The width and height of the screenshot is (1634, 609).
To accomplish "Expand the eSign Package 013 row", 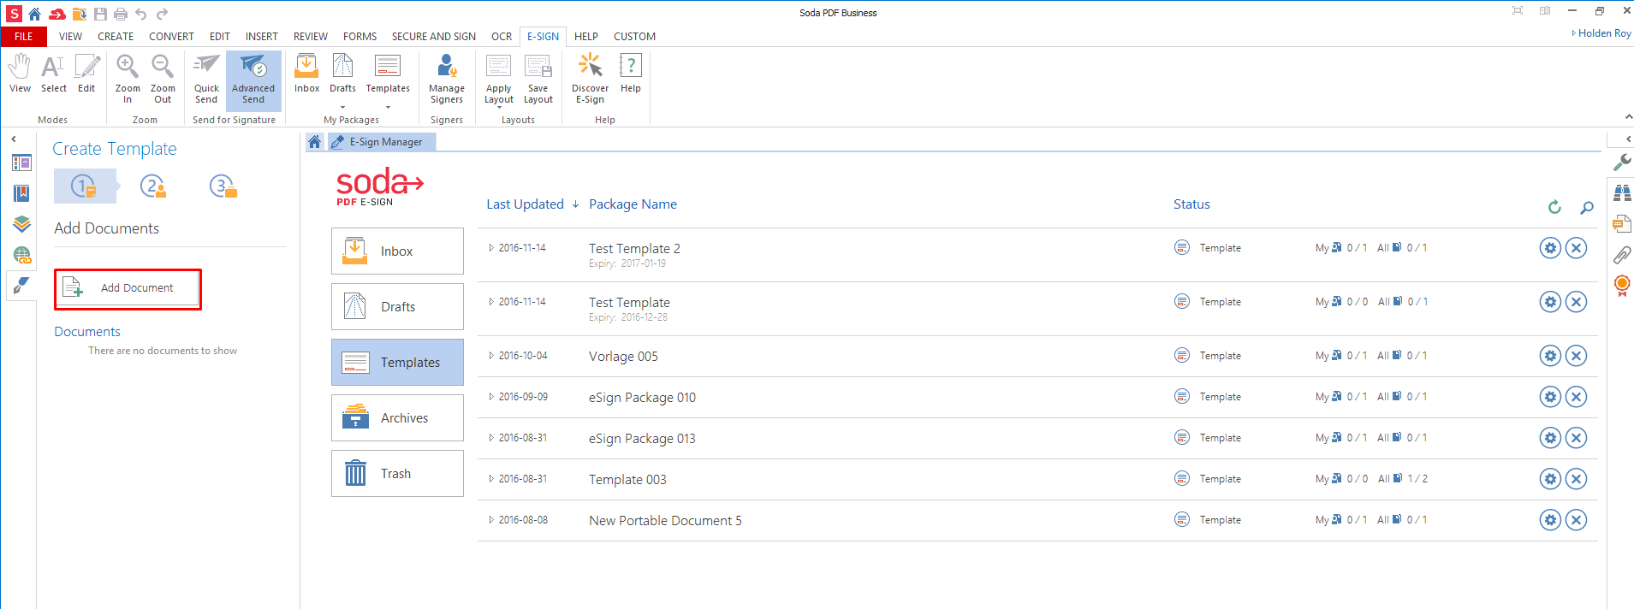I will (491, 438).
